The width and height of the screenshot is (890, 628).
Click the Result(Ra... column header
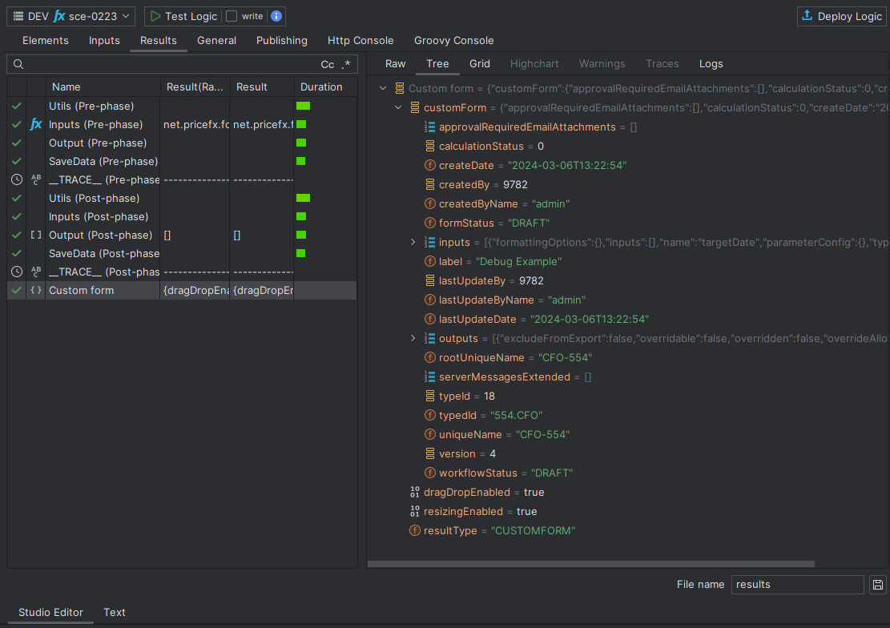[x=195, y=87]
